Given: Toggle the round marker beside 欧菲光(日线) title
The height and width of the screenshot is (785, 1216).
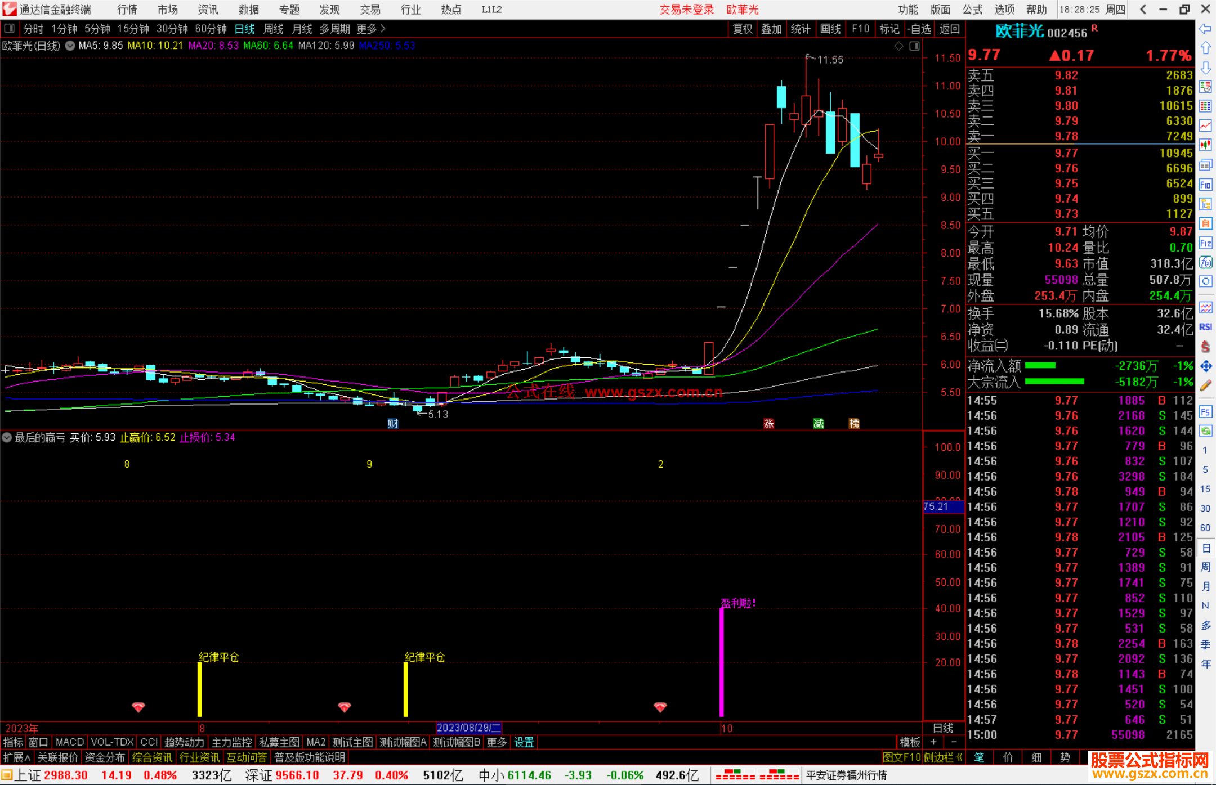Looking at the screenshot, I should (70, 46).
